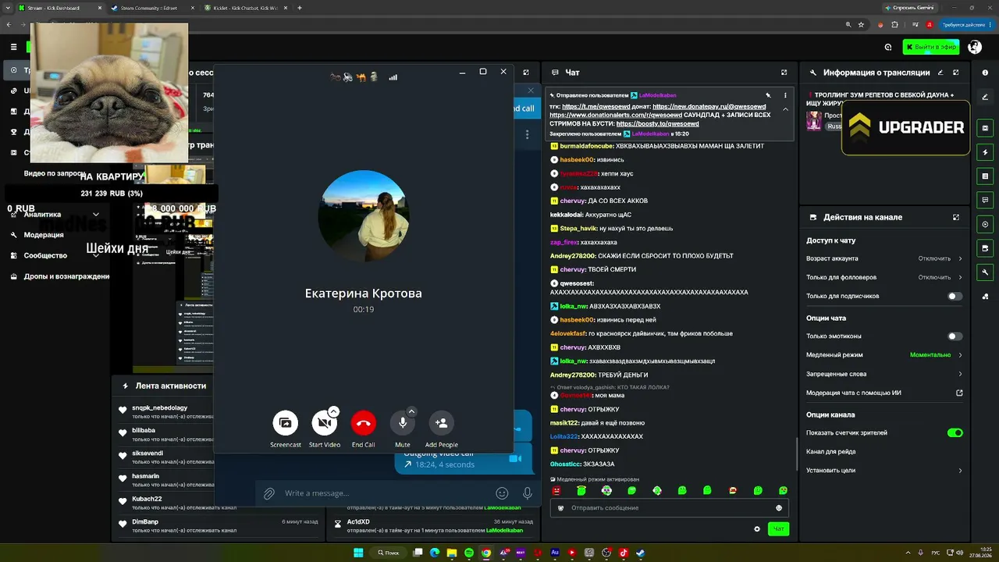The width and height of the screenshot is (999, 562).
Task: Focus the 'Отправить сообщение' chat input
Action: tap(668, 508)
